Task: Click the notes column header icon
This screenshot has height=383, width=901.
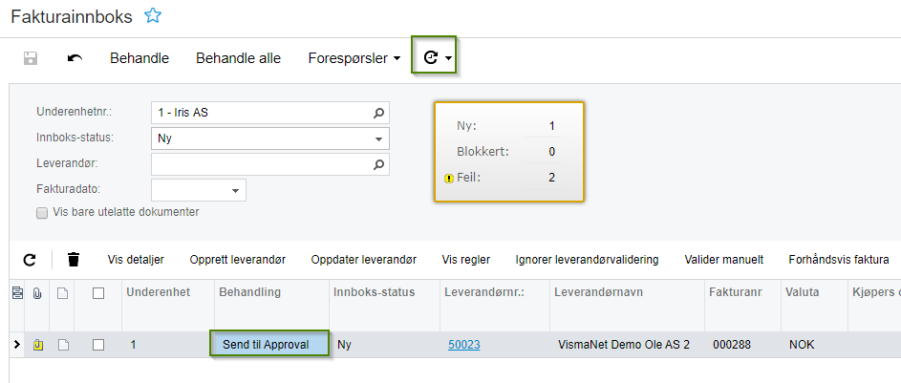Action: [x=63, y=293]
